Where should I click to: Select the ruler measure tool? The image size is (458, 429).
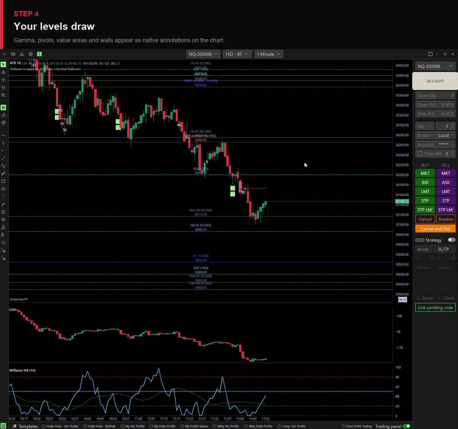click(3, 173)
